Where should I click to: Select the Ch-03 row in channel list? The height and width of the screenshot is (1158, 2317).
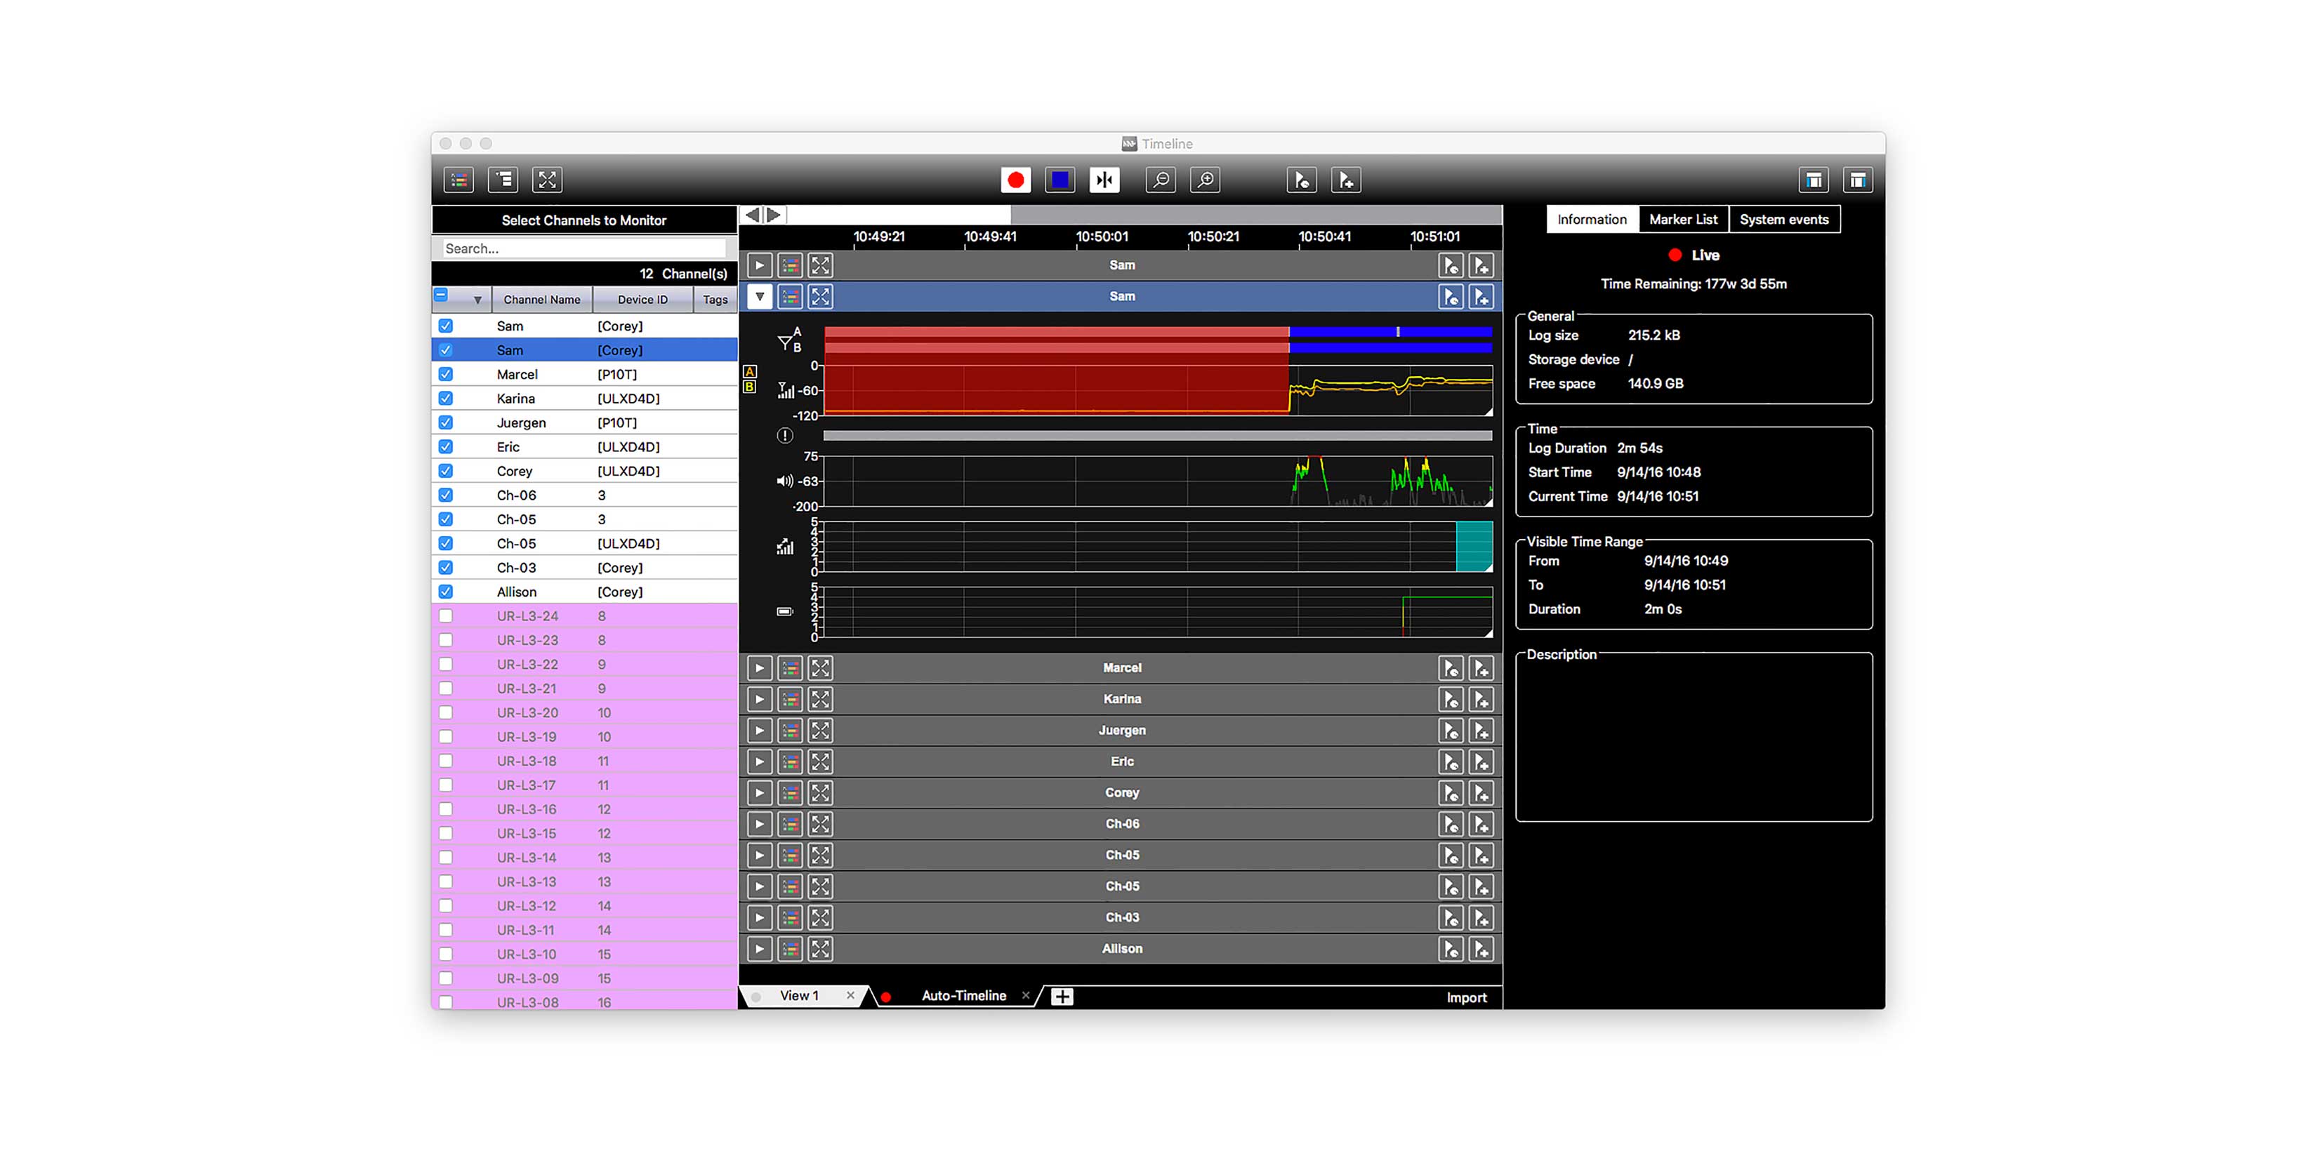click(x=585, y=567)
